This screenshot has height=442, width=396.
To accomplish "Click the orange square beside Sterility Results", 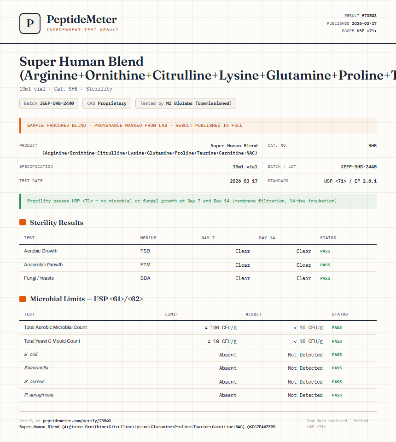I will tap(23, 223).
